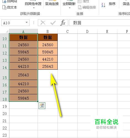Viewport: 130px width, 138px height.
Task: Select column B header
Action: [x=47, y=32]
